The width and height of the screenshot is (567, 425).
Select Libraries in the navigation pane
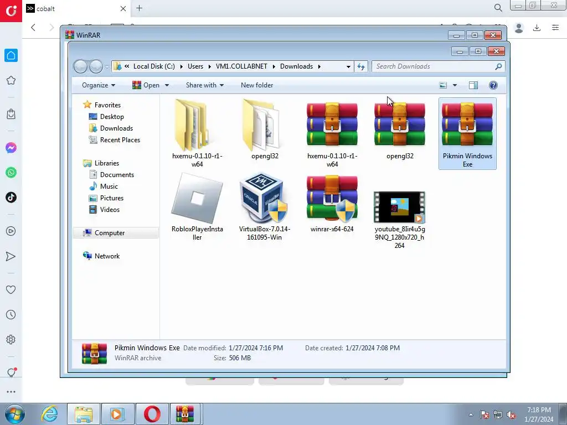(107, 163)
